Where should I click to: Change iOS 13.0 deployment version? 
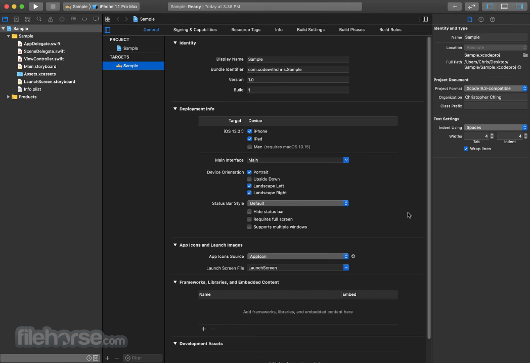click(234, 131)
